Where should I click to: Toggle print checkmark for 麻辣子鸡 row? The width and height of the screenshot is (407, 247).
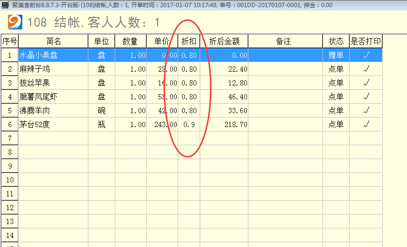click(x=366, y=69)
